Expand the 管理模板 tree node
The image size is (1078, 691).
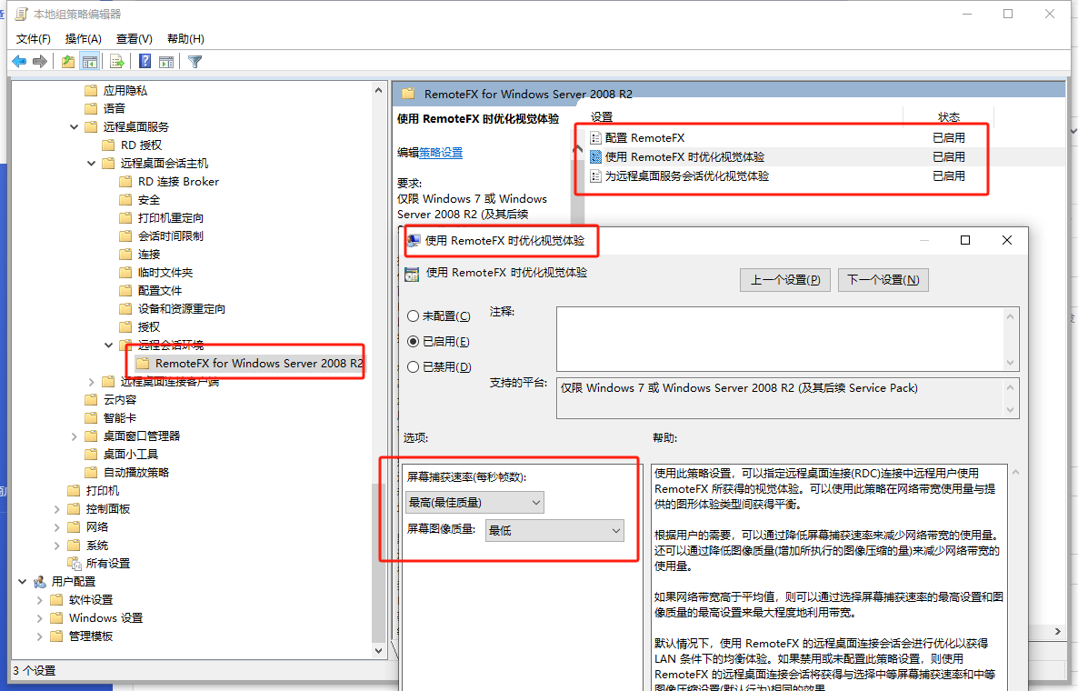39,636
